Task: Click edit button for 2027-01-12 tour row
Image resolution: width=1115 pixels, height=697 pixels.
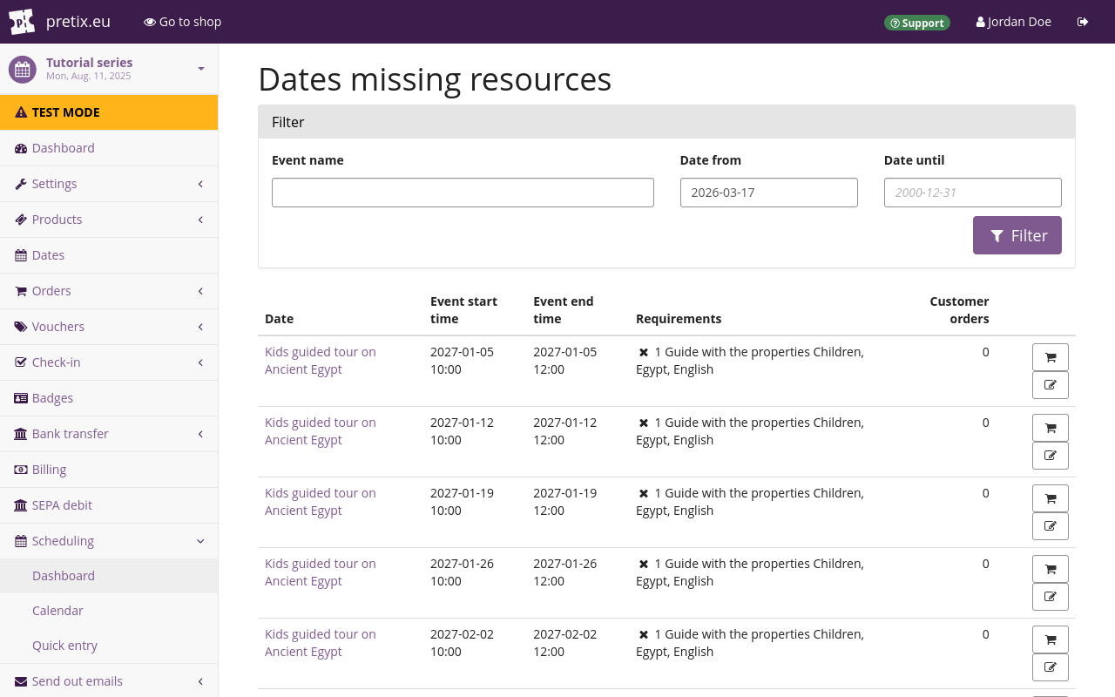Action: (1051, 456)
